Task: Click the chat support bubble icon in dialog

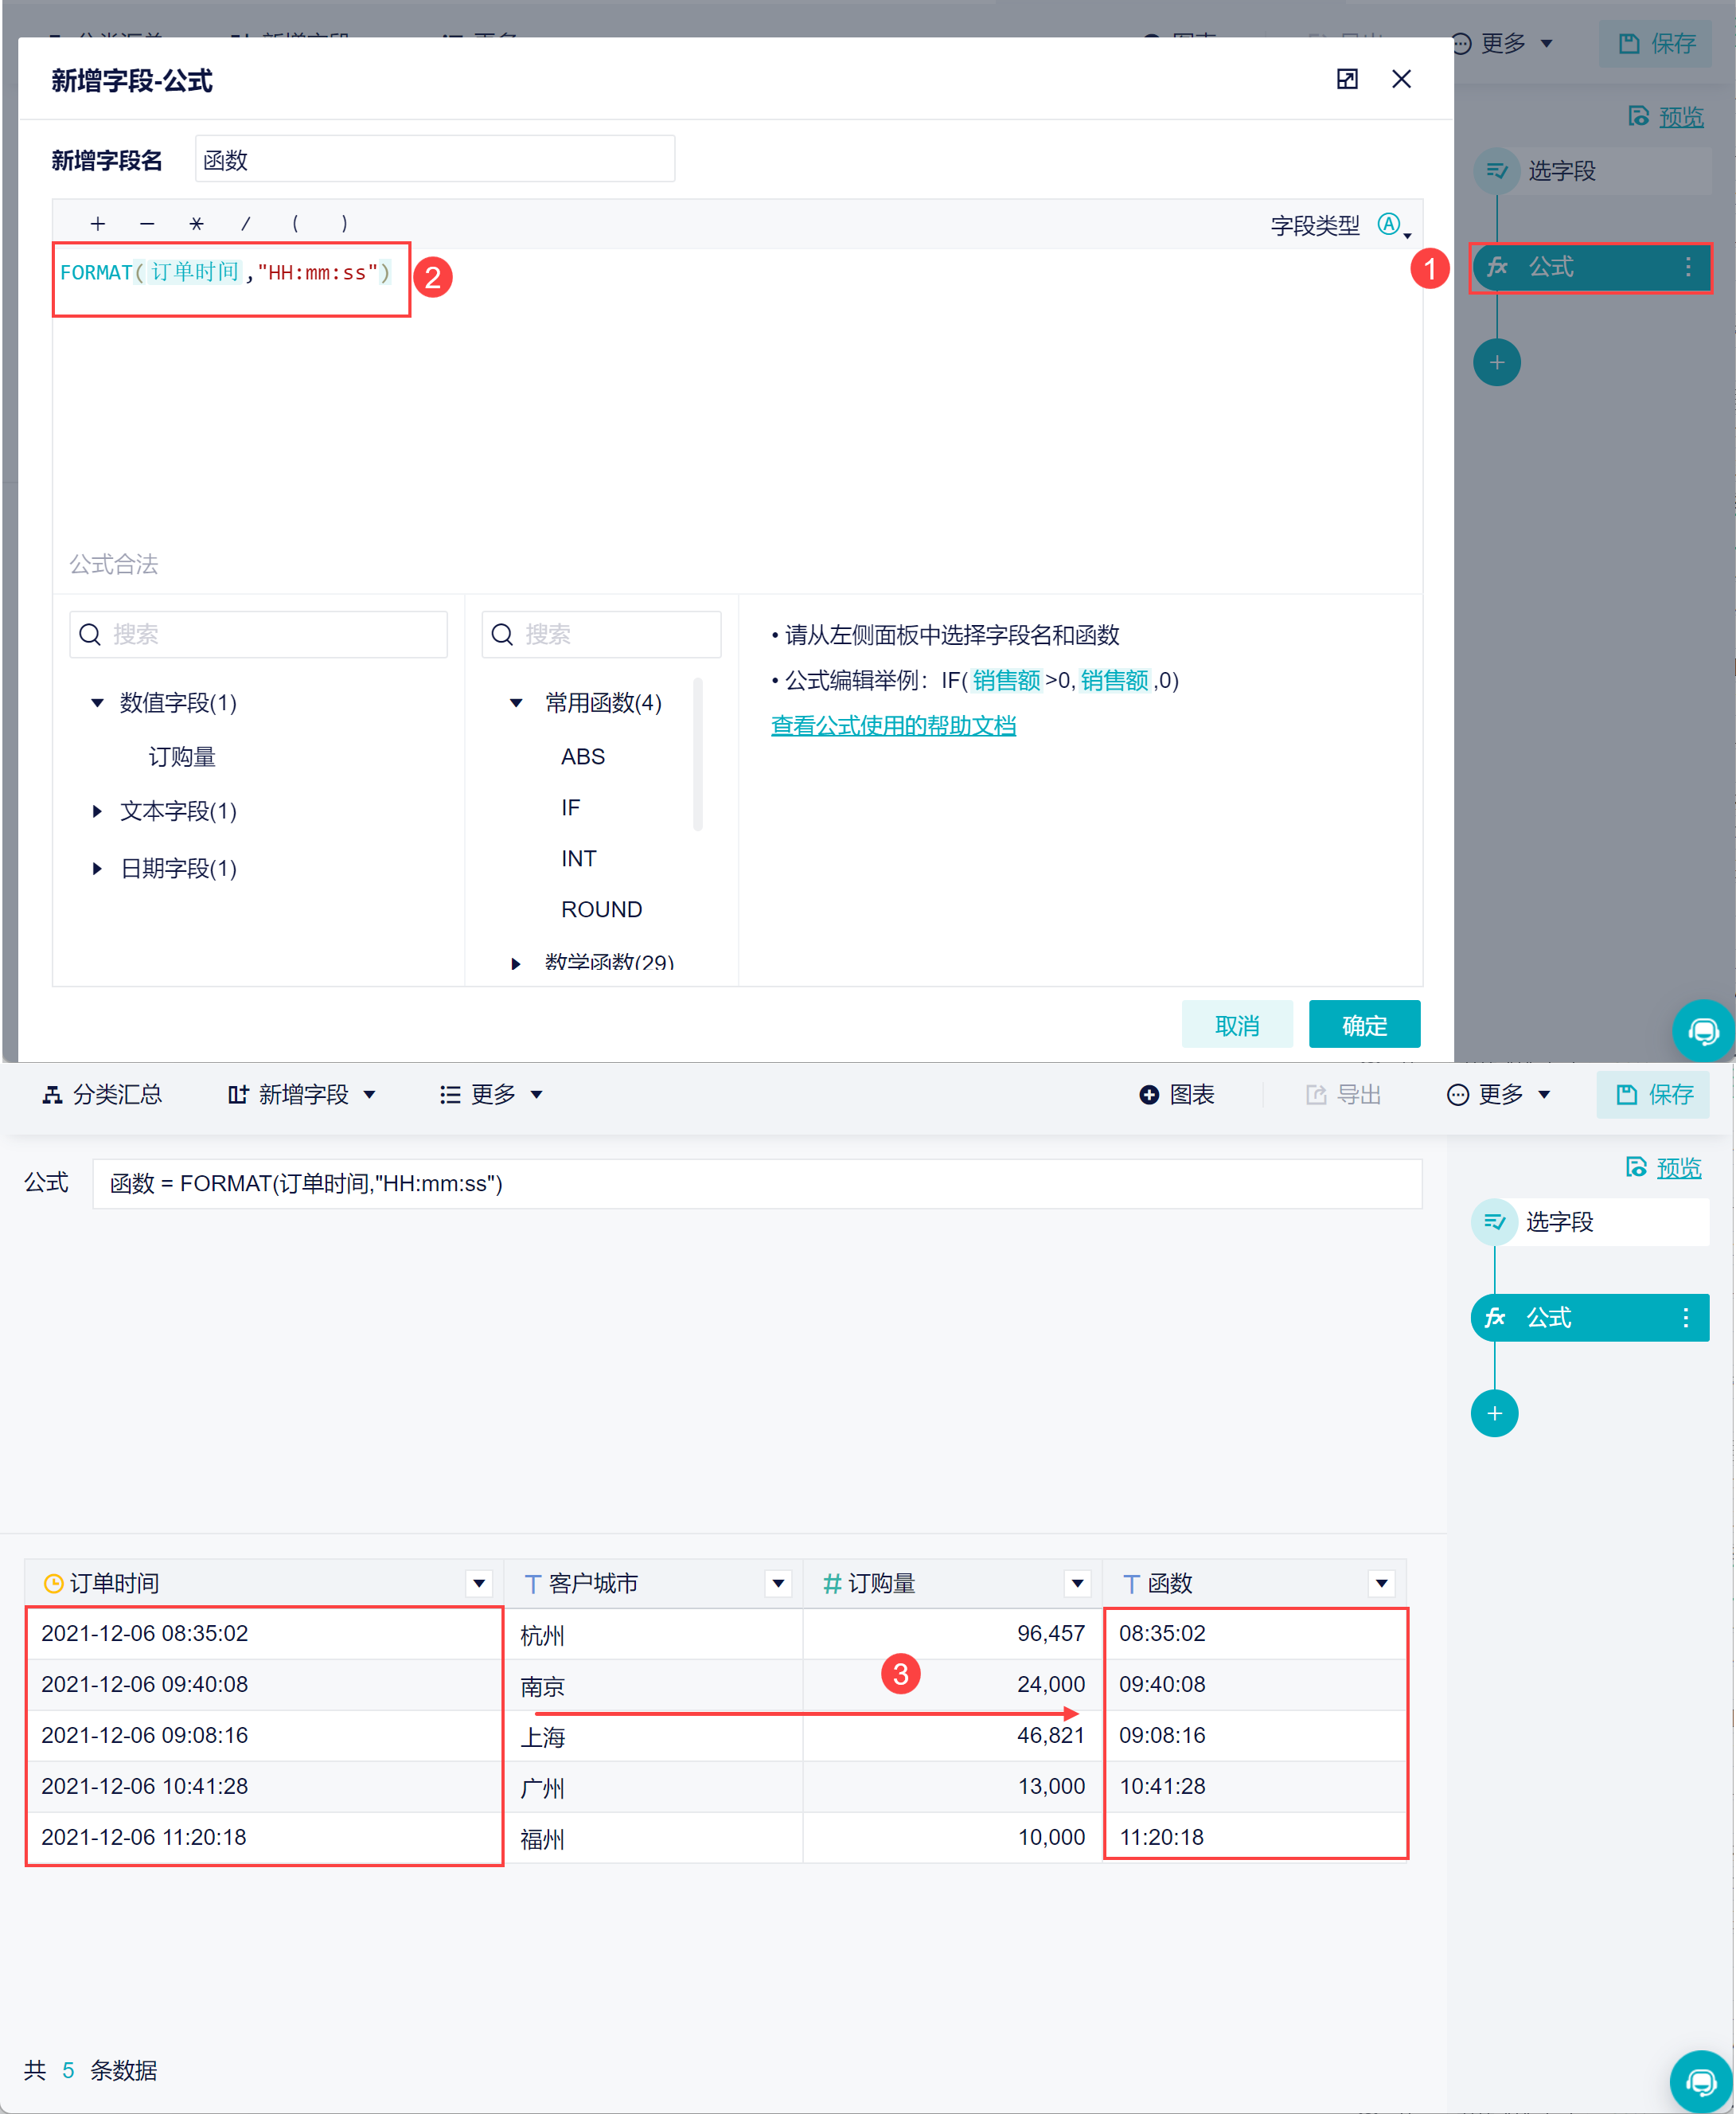Action: click(1703, 1030)
